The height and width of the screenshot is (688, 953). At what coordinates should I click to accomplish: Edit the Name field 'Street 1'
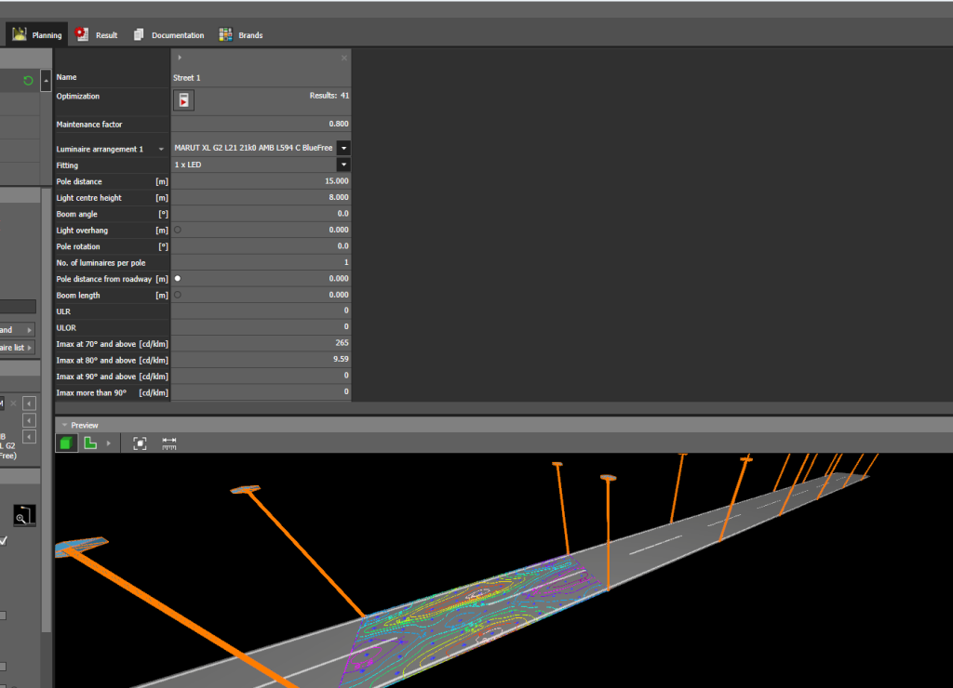(x=261, y=78)
